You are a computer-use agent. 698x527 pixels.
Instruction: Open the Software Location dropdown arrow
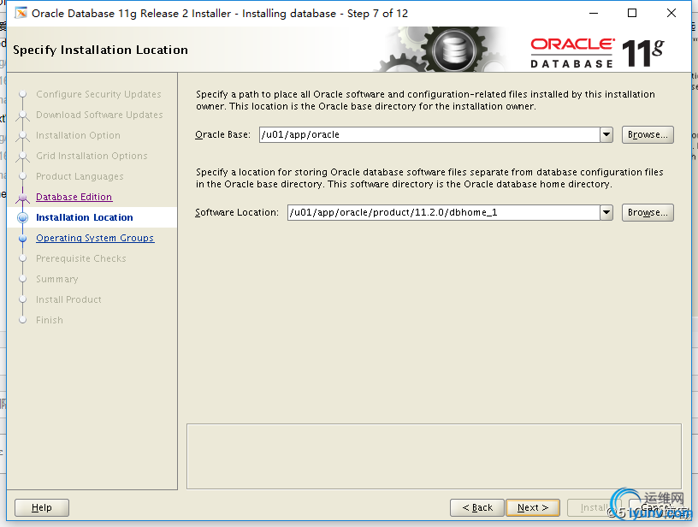tap(606, 212)
